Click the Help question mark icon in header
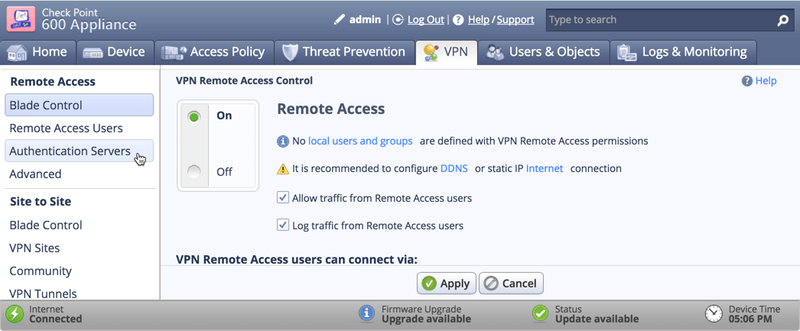The width and height of the screenshot is (800, 331). [458, 20]
